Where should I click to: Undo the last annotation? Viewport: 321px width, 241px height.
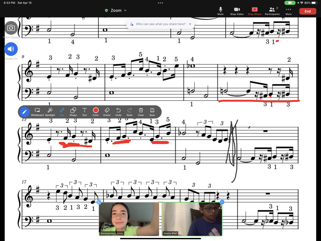tap(118, 112)
